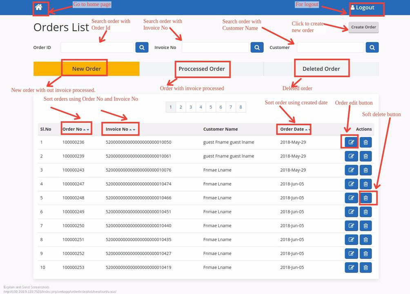This screenshot has height=294, width=410.
Task: Focus the Order ID input field
Action: [x=97, y=47]
